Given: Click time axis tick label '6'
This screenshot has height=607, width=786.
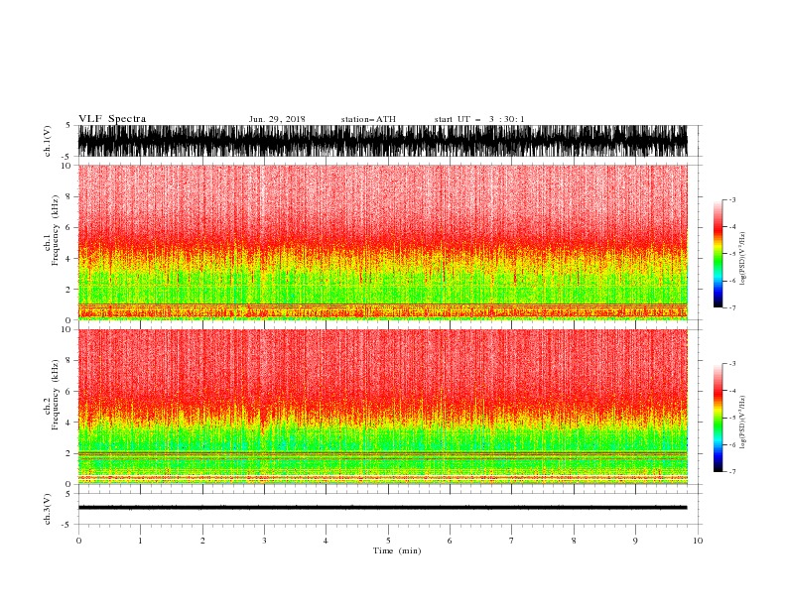Looking at the screenshot, I should tap(450, 541).
